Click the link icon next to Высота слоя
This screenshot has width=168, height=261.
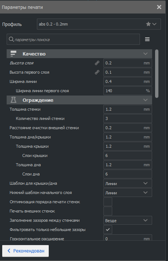click(97, 63)
